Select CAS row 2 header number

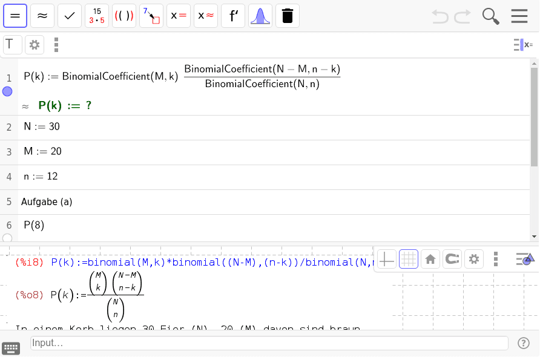(9, 128)
